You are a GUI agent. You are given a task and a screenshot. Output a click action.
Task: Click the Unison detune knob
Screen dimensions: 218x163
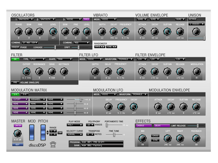(x=196, y=32)
